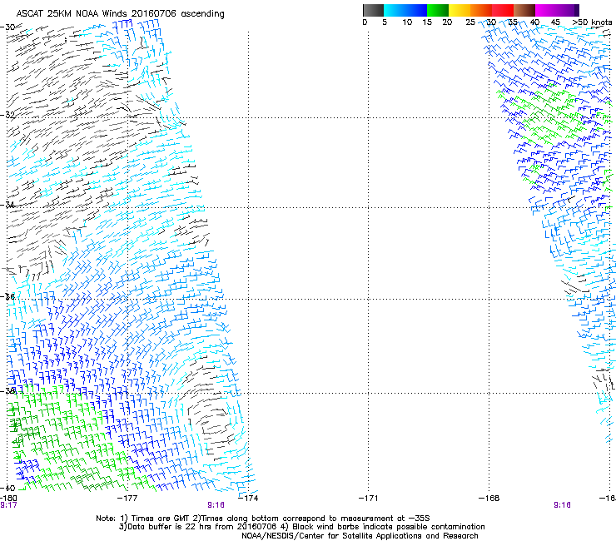This screenshot has width=616, height=541.
Task: Click the brown 35-40 knots legend segment
Action: click(524, 10)
